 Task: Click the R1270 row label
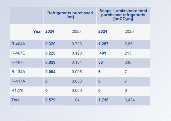pyautogui.click(x=17, y=91)
